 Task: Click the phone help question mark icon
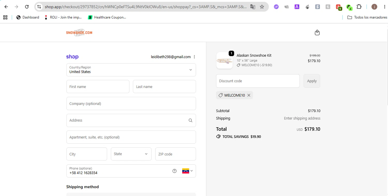tap(175, 171)
